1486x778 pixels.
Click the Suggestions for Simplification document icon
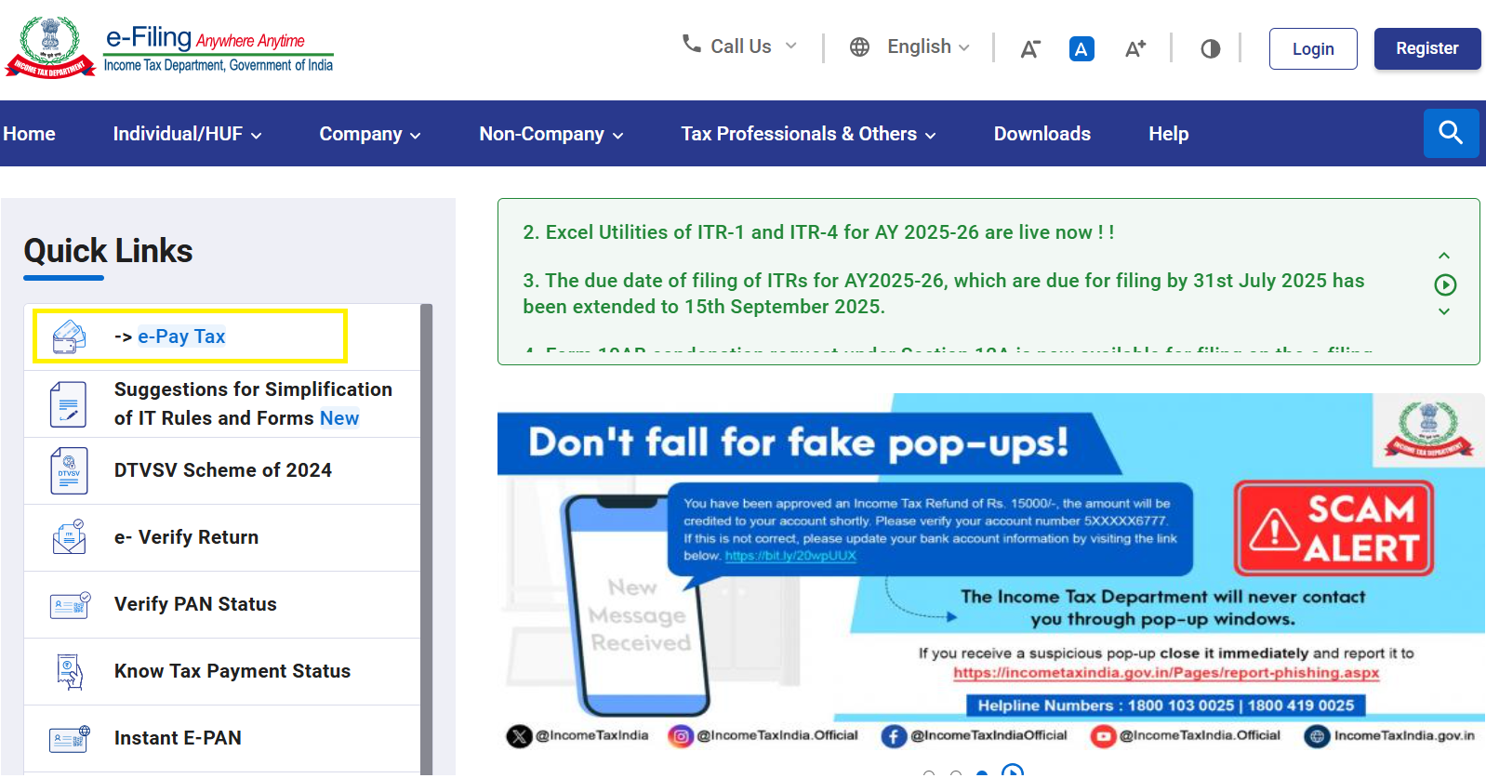pyautogui.click(x=68, y=404)
